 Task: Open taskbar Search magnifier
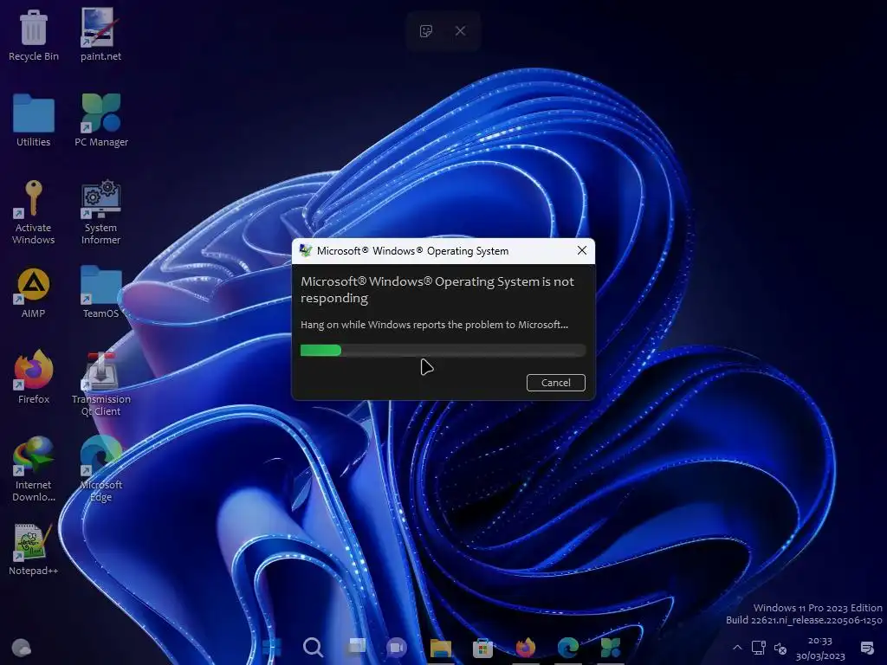tap(313, 647)
